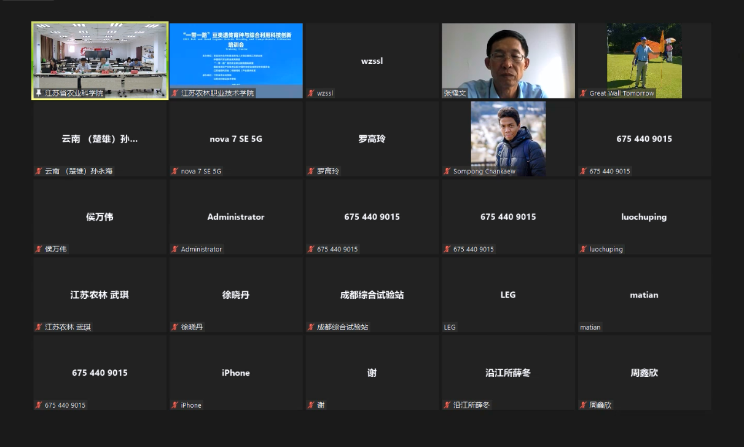Viewport: 744px width, 447px height.
Task: Click muted mic icon beside 成都综合试验站 label
Action: coord(311,327)
